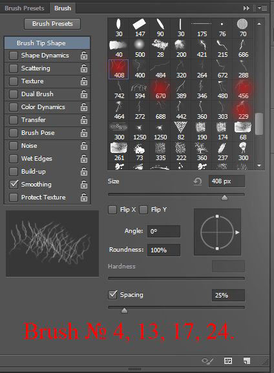The width and height of the screenshot is (274, 373).
Task: Toggle the Dual Brush lock icon
Action: coord(84,94)
